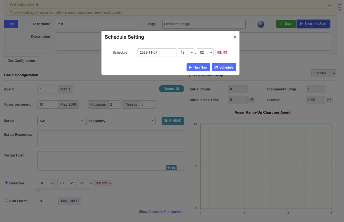Click the Target Host text box
The height and width of the screenshot is (222, 344).
tap(111, 161)
